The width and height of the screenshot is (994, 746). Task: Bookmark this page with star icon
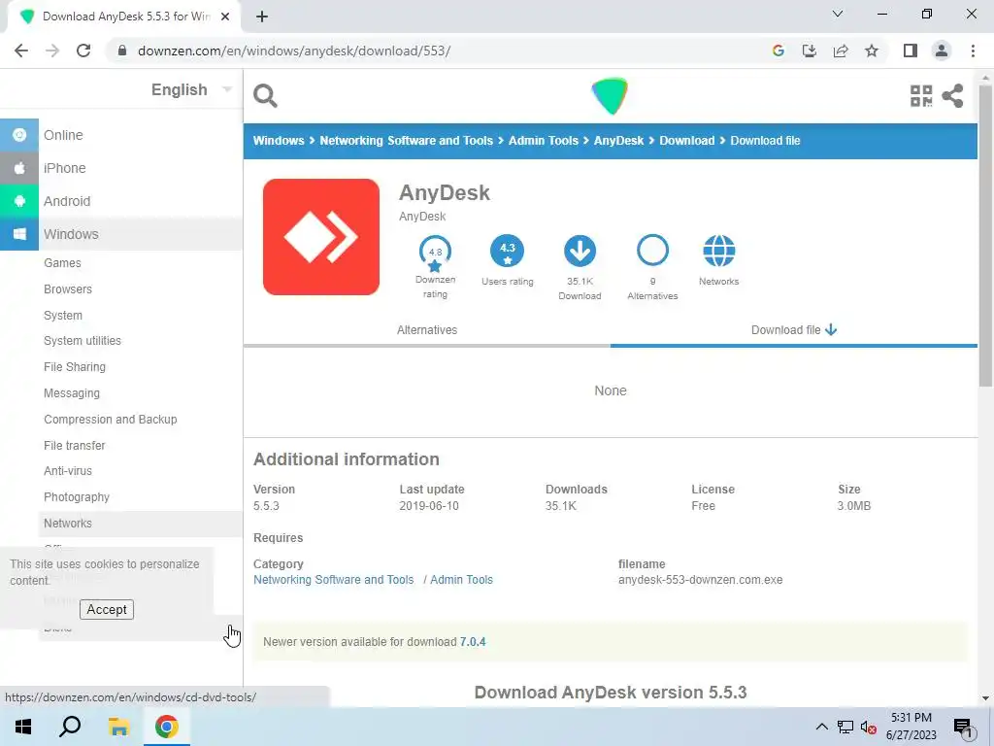[x=872, y=51]
